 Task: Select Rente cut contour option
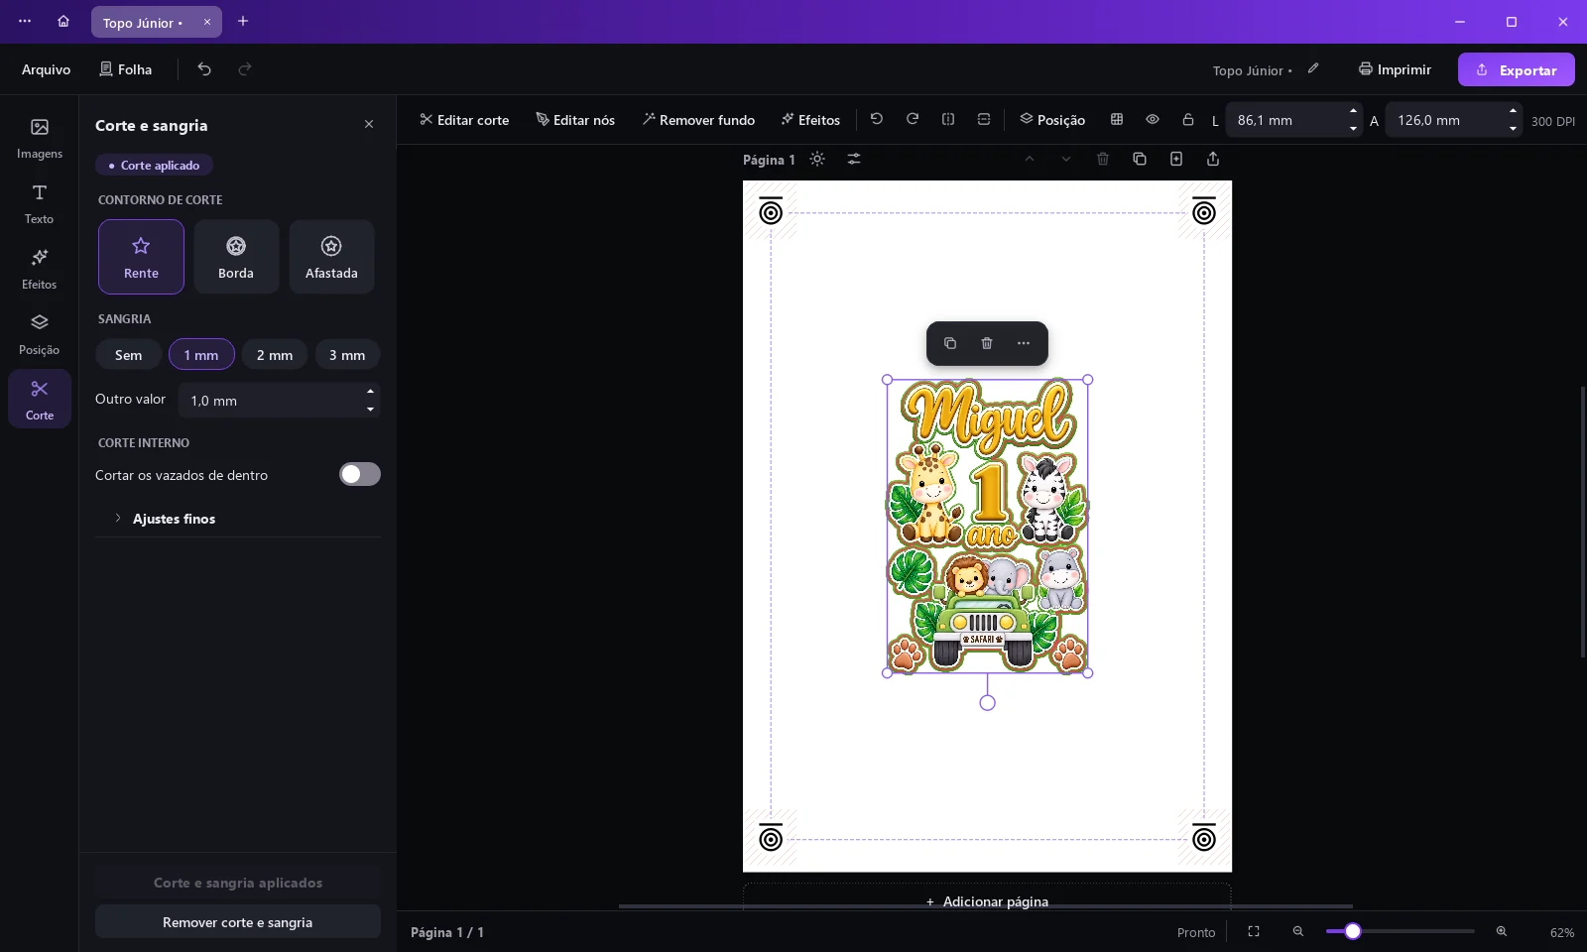(141, 257)
